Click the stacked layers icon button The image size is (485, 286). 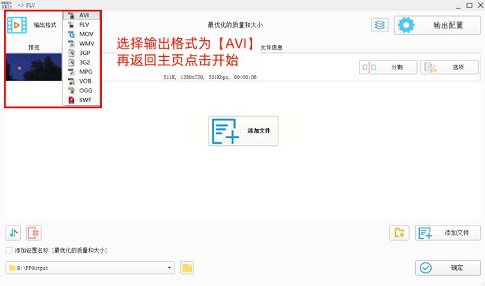pos(380,25)
